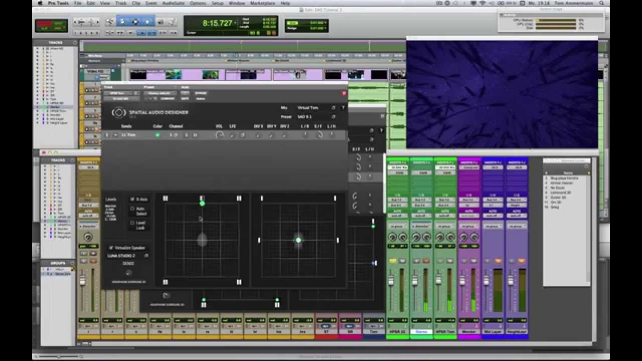The width and height of the screenshot is (642, 361).
Task: Open the Marketplace menu
Action: [x=263, y=3]
